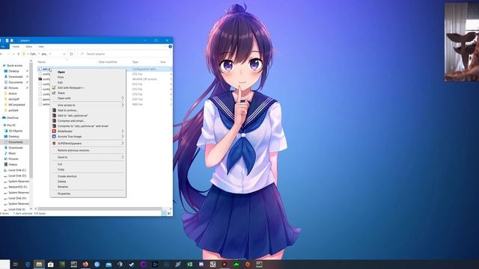Open Microsoft Edge from taskbar
This screenshot has height=269, width=479.
click(x=28, y=265)
